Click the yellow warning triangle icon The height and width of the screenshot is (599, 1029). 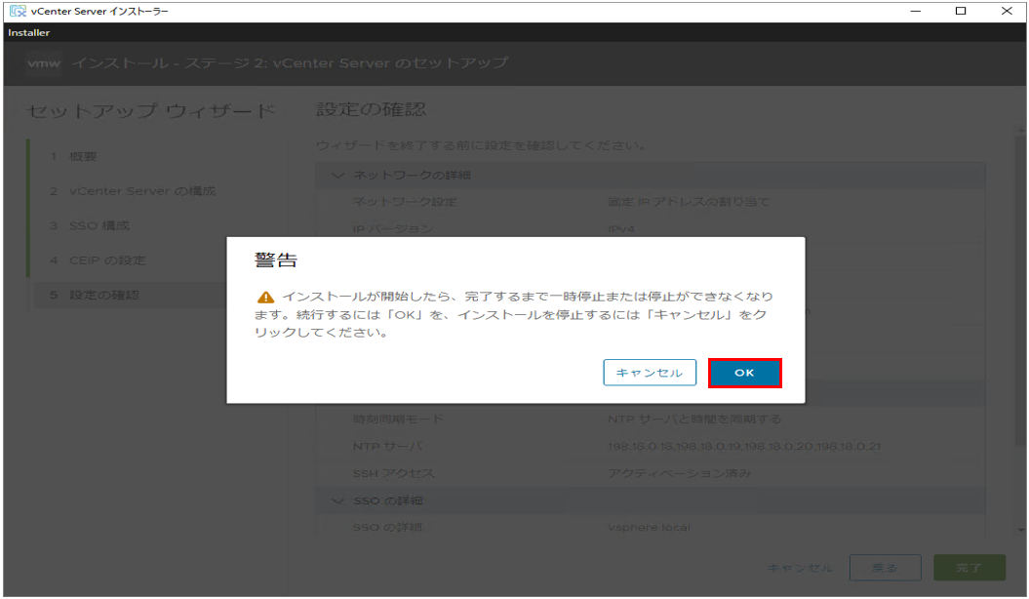click(x=265, y=298)
